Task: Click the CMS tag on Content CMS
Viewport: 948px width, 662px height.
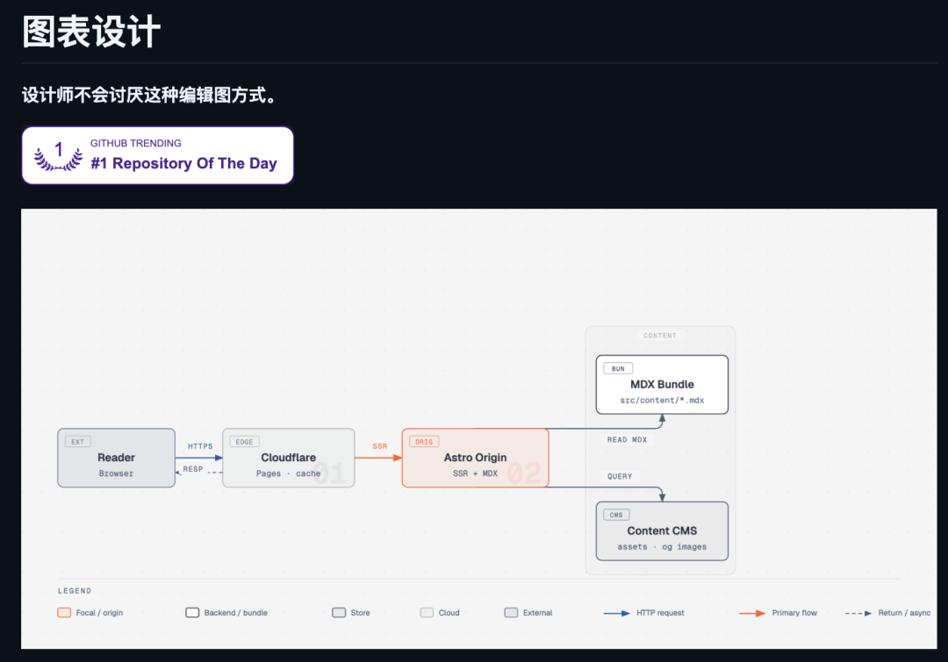Action: point(616,515)
